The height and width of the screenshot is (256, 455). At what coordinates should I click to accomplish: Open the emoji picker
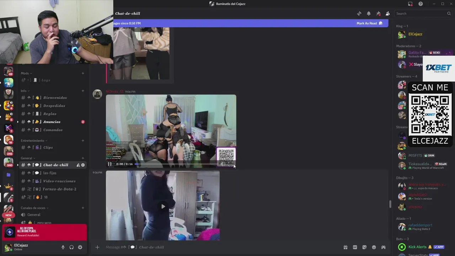pos(374,247)
